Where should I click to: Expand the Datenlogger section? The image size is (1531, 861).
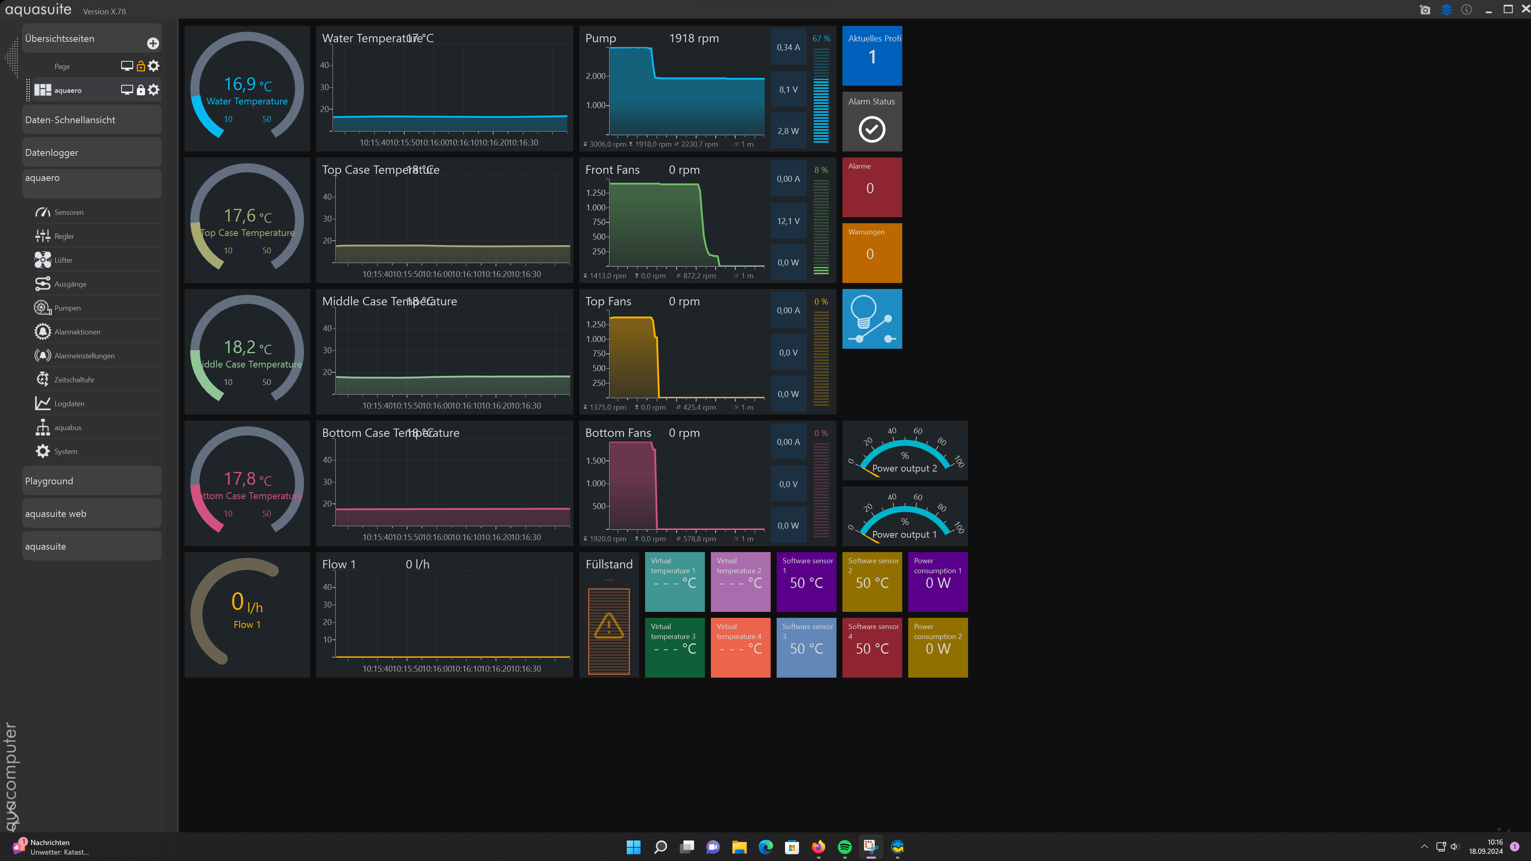point(92,153)
